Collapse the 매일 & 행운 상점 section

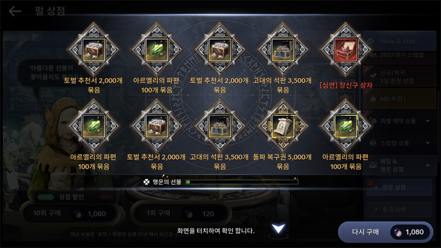(x=400, y=165)
